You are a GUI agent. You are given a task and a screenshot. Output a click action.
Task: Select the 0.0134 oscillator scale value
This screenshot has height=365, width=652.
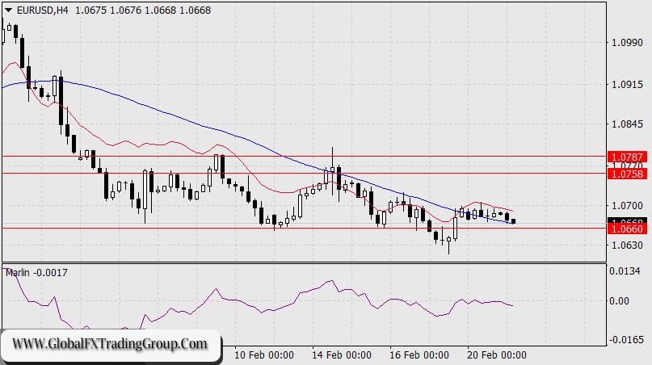tap(625, 271)
